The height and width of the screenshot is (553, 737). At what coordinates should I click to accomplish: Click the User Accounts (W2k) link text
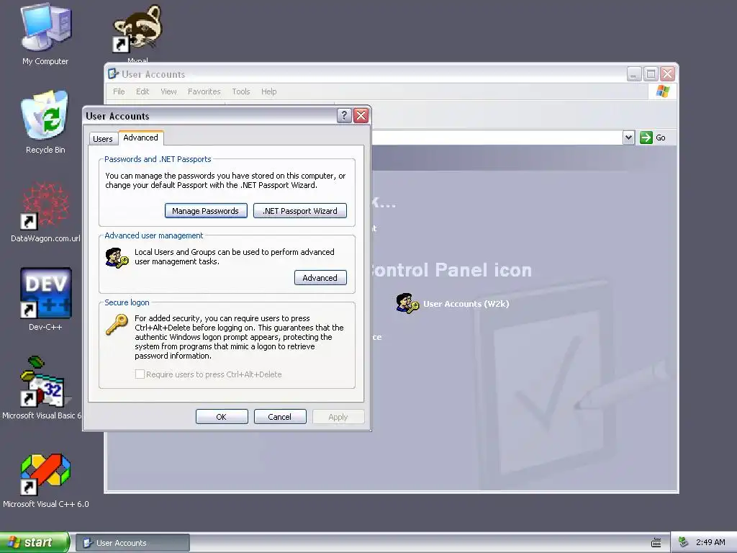click(466, 304)
